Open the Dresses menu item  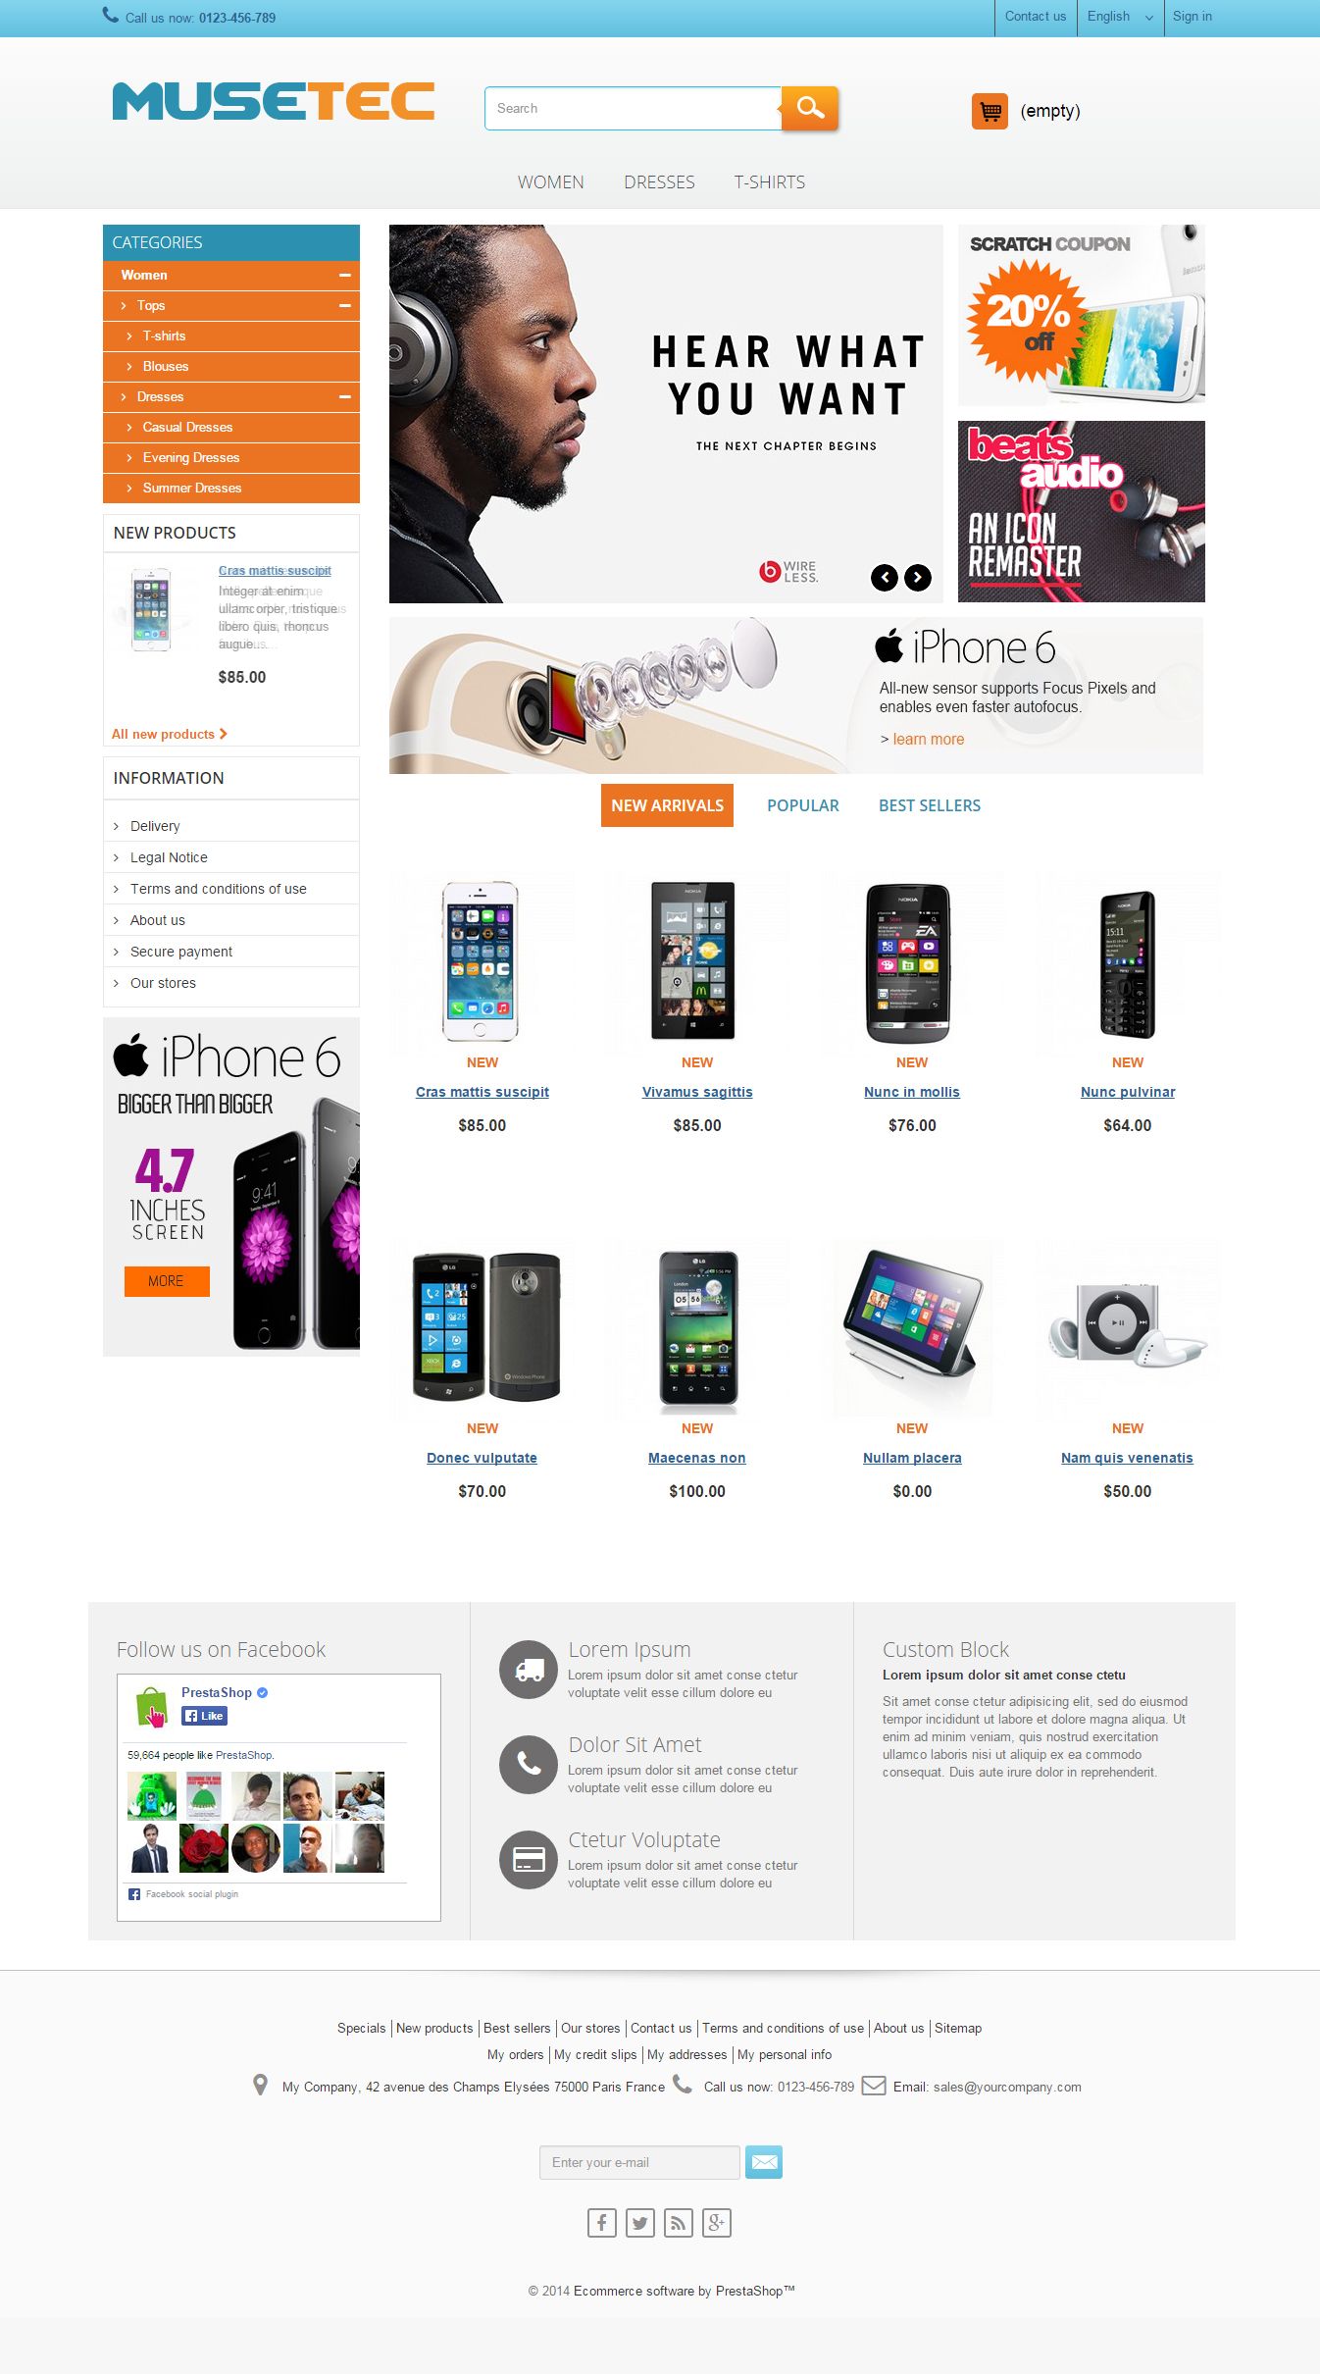(659, 182)
